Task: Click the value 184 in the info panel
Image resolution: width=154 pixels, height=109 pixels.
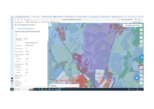Action: click(x=26, y=73)
